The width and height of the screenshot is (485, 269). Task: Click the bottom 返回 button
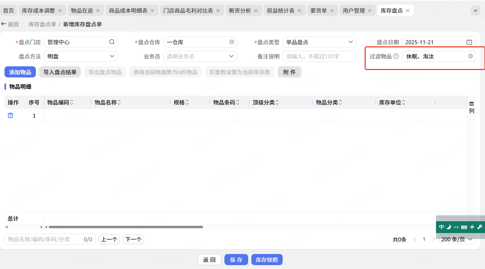click(209, 260)
